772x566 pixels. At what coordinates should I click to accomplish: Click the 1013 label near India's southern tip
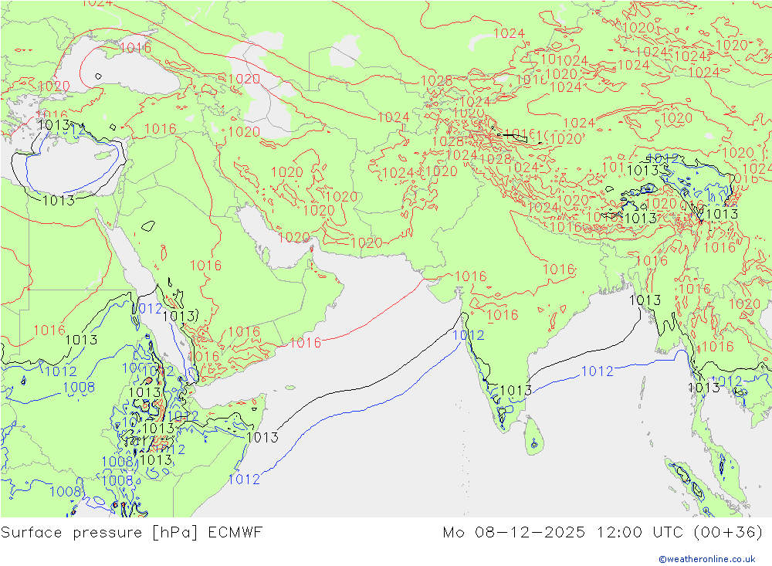516,390
